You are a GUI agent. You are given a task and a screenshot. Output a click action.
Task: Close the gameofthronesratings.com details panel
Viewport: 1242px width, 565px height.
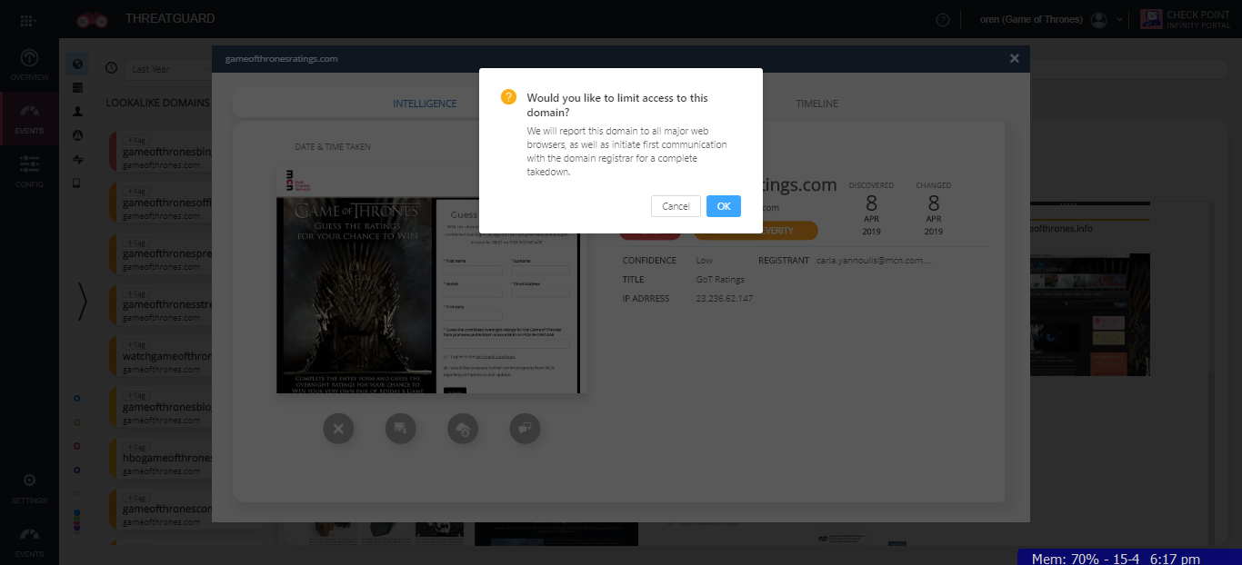[x=1015, y=58]
